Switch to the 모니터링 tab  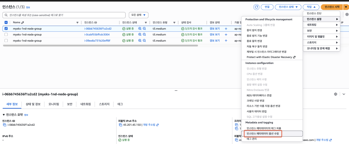pyautogui.click(x=54, y=104)
